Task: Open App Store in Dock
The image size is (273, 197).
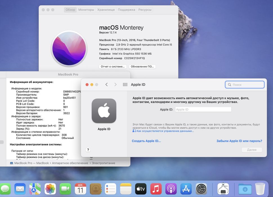Action: [186, 189]
